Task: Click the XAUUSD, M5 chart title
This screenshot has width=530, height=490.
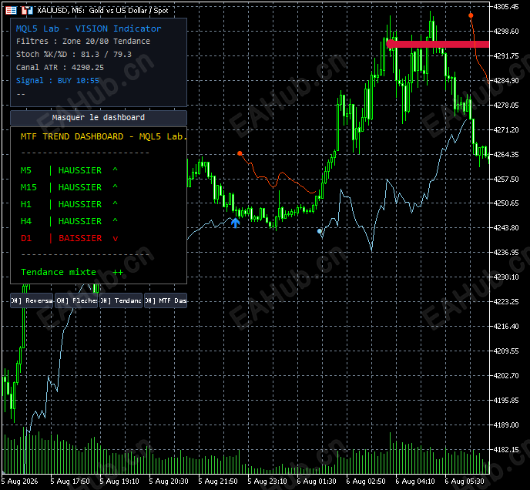Action: [102, 11]
